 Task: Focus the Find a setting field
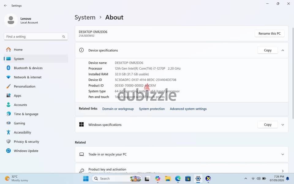[x=36, y=36]
